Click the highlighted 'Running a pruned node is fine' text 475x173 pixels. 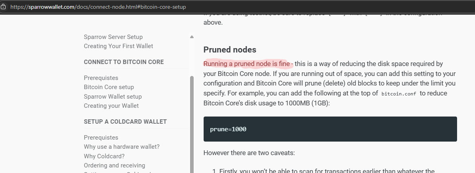point(247,64)
